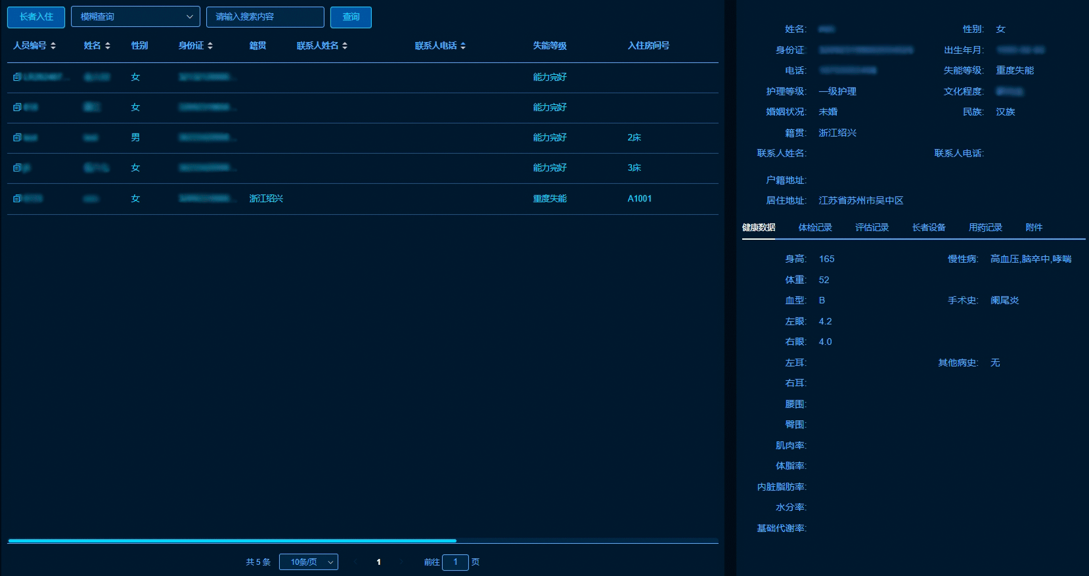Click the 查询 search button
The height and width of the screenshot is (576, 1089).
click(351, 17)
